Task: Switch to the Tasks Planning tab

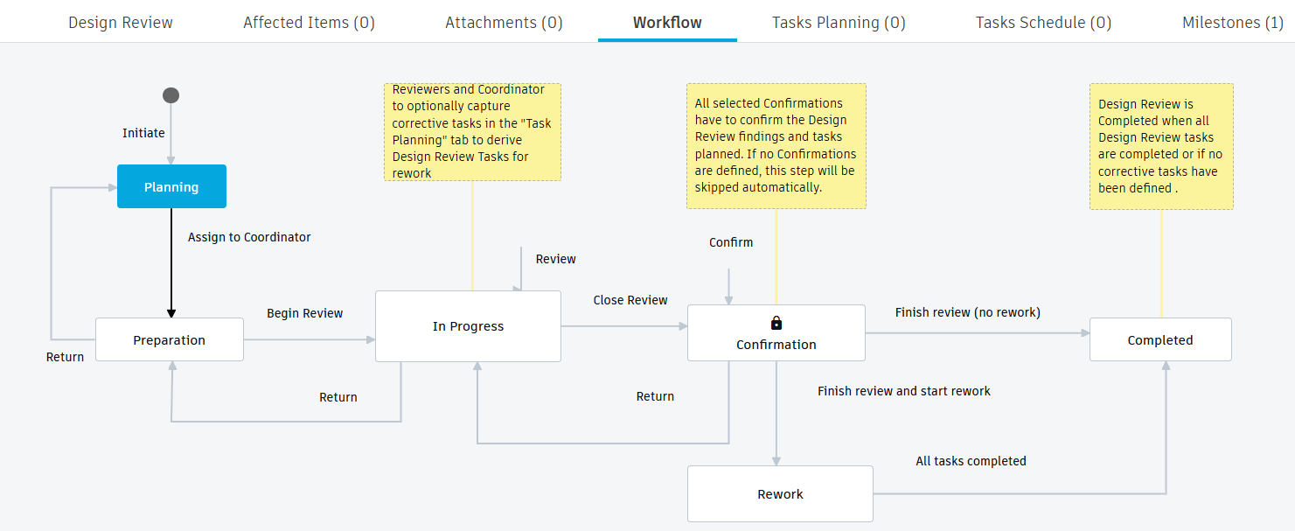Action: click(838, 22)
